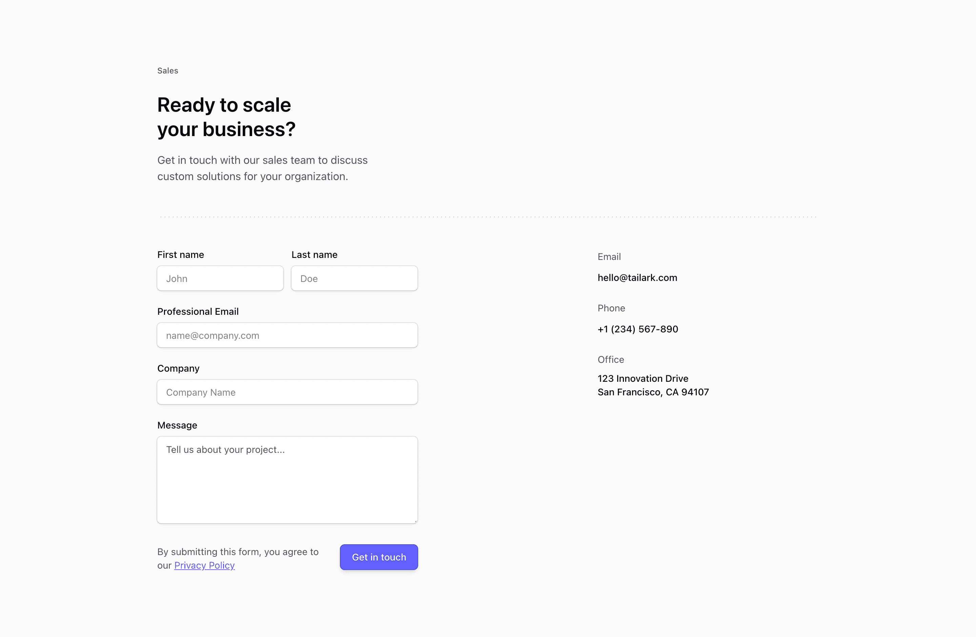Open the Privacy Policy link
Viewport: 976px width, 637px height.
204,565
